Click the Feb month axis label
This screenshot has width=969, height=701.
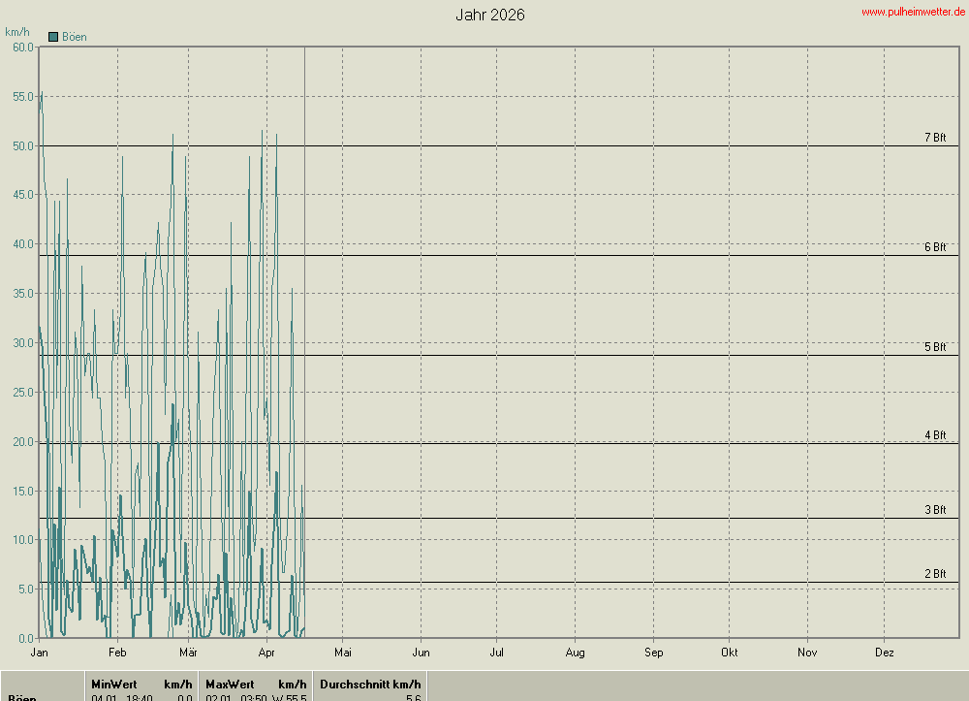click(117, 653)
